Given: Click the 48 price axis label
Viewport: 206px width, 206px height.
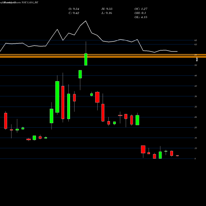Looking at the screenshot, I should [196, 76].
